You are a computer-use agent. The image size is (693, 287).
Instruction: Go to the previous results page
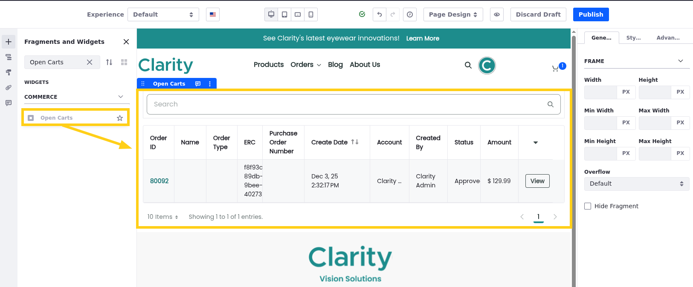coord(522,217)
